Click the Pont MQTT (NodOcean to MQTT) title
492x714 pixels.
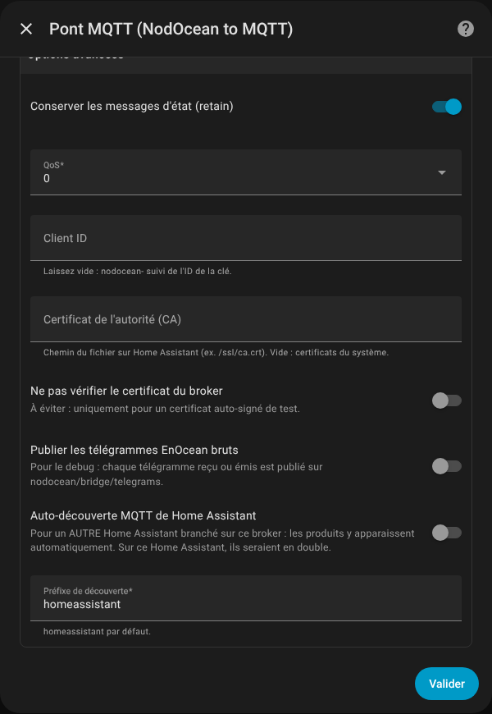(x=171, y=30)
